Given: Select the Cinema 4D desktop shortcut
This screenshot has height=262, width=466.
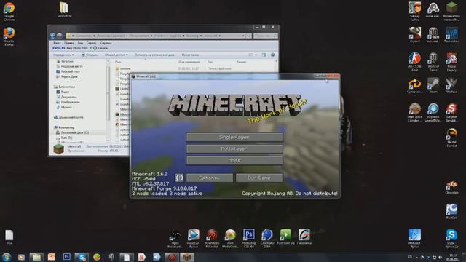Looking at the screenshot, I should (x=267, y=238).
